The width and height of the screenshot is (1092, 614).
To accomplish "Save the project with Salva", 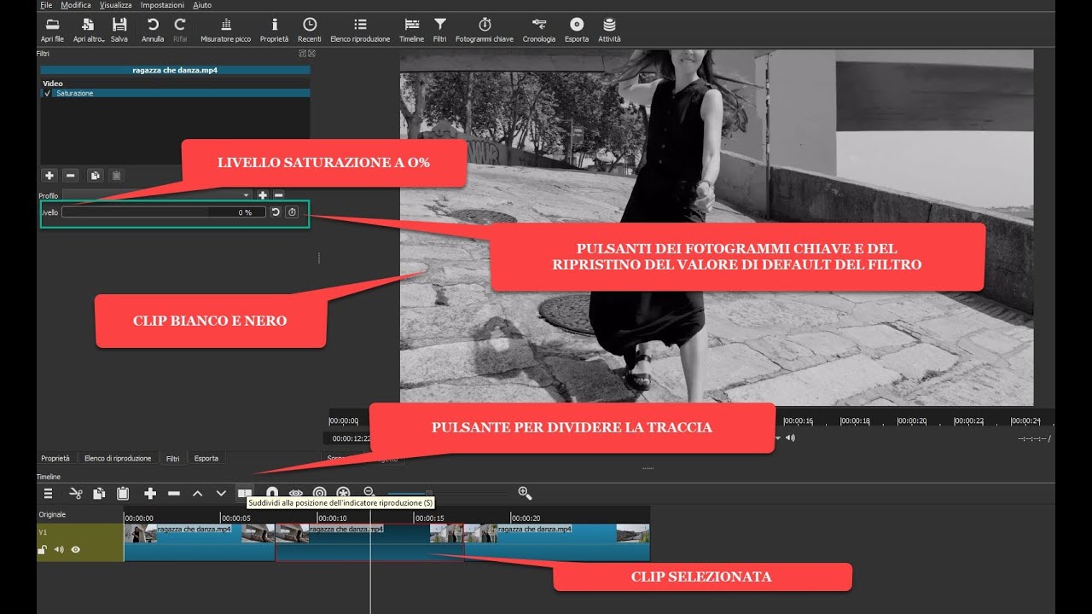I will tap(119, 30).
